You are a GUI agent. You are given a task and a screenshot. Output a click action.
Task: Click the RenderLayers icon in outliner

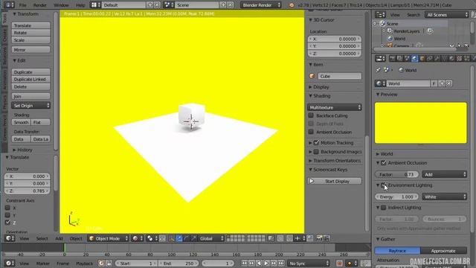click(x=390, y=31)
